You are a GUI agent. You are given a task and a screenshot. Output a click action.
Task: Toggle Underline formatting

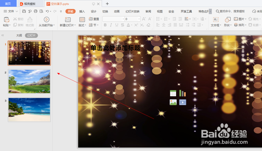[x=117, y=25]
